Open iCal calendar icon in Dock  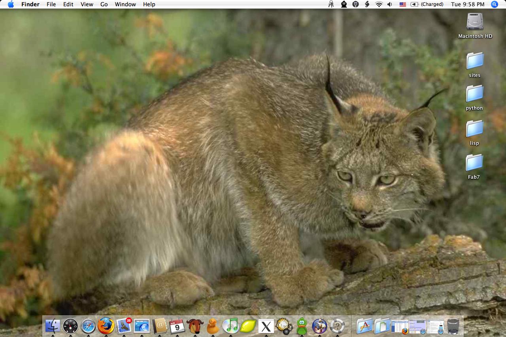click(x=177, y=326)
